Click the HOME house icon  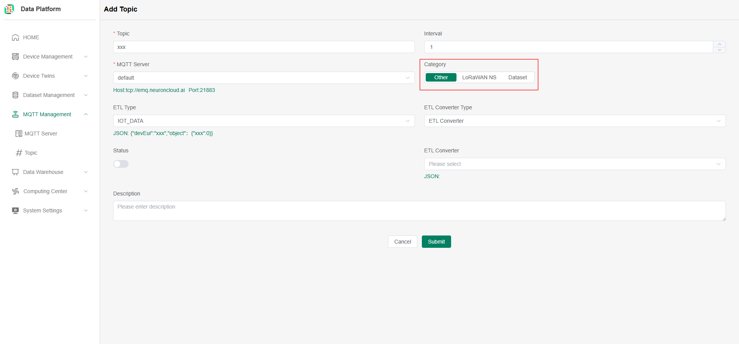[x=15, y=37]
